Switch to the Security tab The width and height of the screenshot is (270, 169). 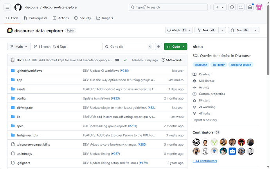pos(83,18)
